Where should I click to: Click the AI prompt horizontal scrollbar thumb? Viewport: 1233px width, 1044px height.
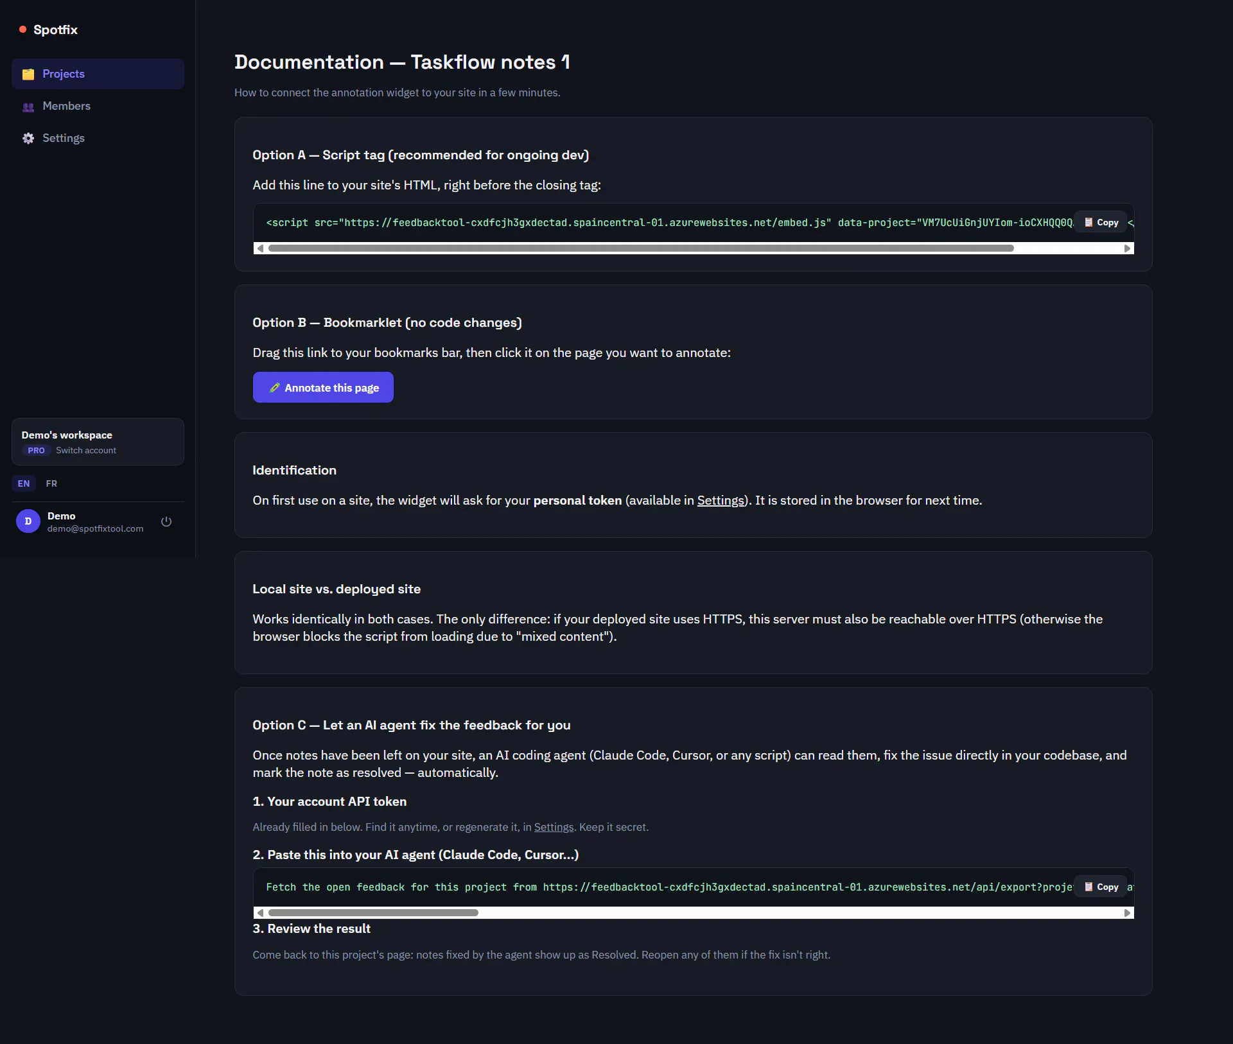373,913
